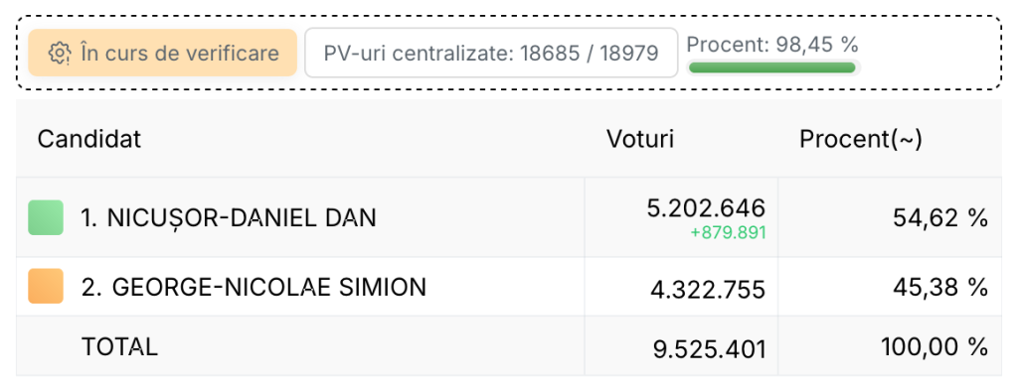This screenshot has width=1018, height=386.
Task: Click the green progress bar under Procent
Action: (771, 67)
